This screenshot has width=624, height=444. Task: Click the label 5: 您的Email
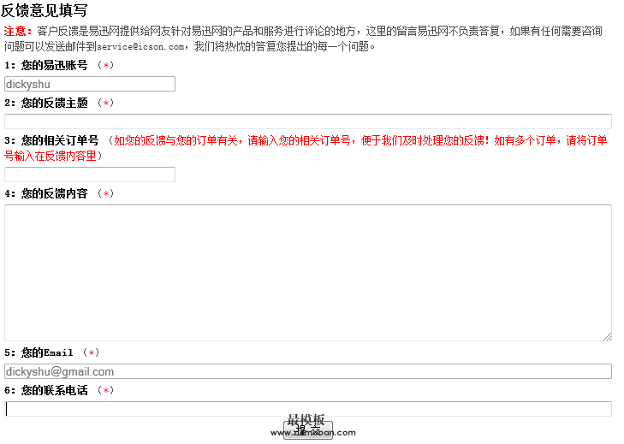(x=39, y=352)
